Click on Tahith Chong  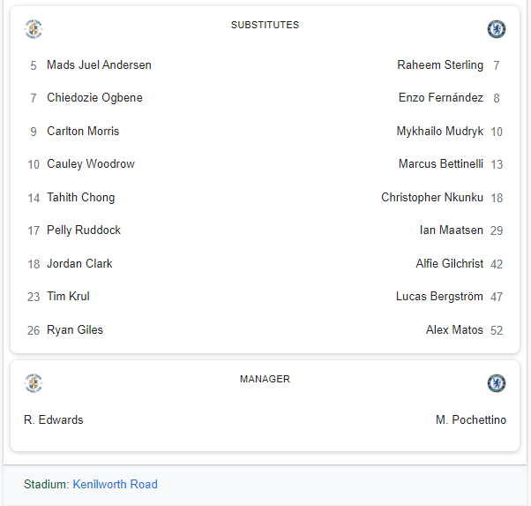click(x=80, y=198)
